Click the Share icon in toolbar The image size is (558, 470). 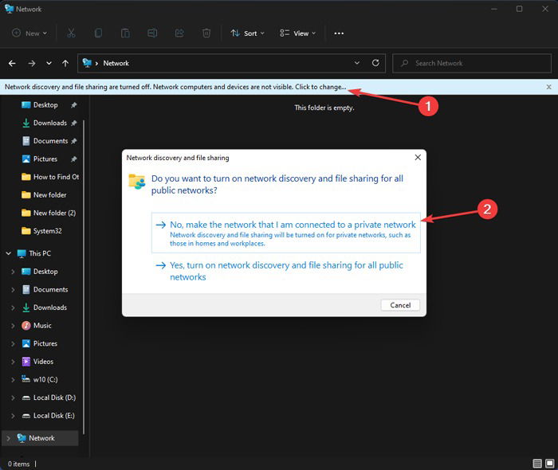[179, 33]
